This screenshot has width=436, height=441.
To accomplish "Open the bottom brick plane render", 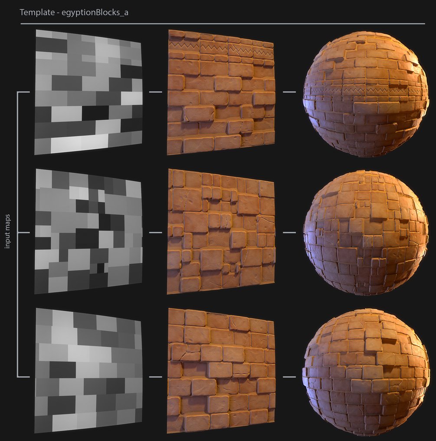I will 221,371.
